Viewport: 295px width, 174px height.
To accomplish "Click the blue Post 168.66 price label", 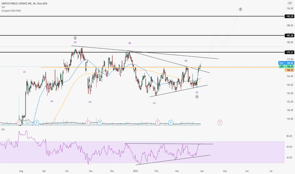I will tap(286, 63).
